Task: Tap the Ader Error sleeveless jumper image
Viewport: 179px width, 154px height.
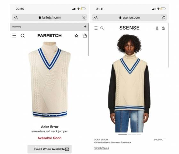Action: tap(50, 80)
